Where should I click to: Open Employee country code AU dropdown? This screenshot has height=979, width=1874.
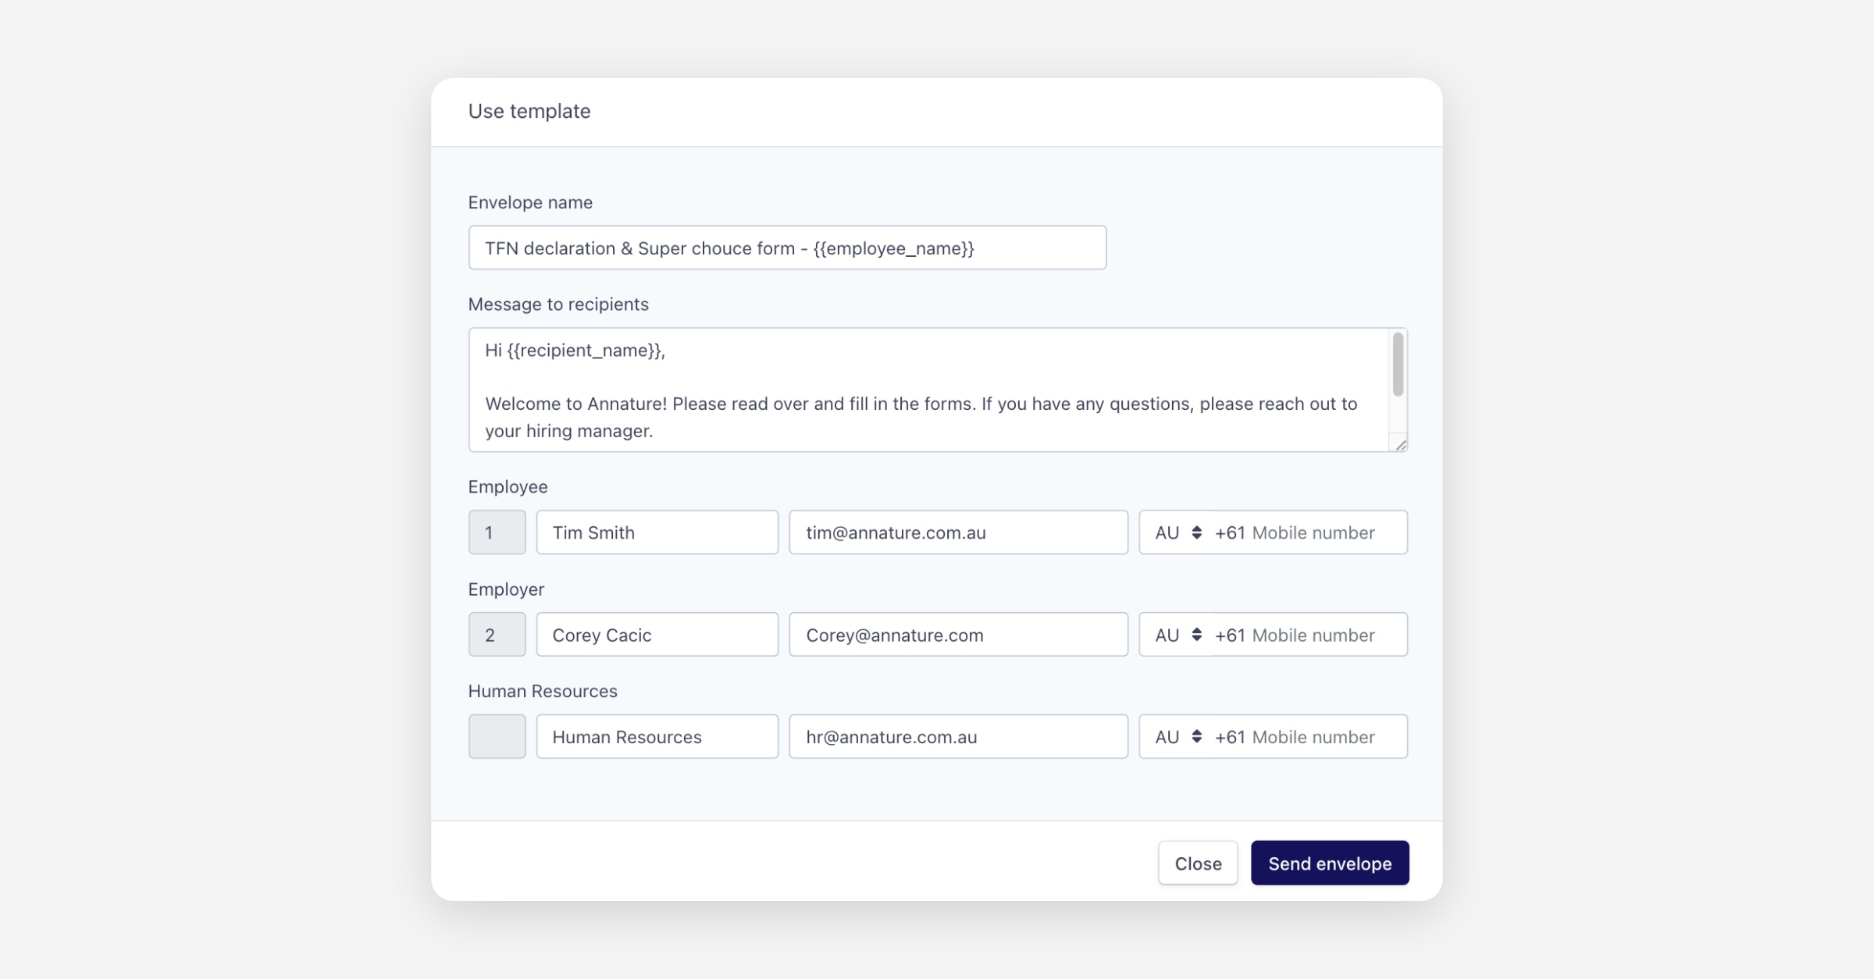[x=1177, y=532]
